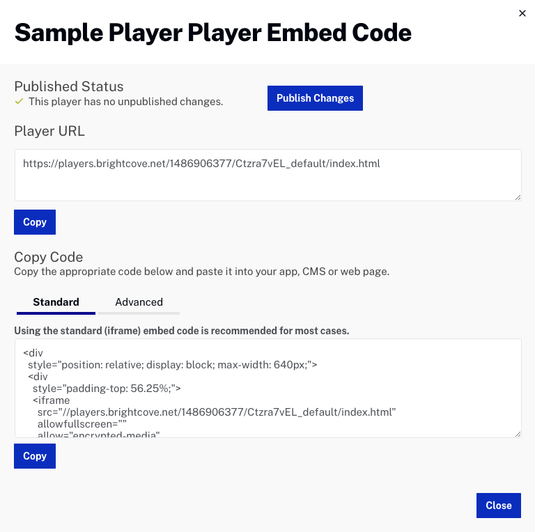Click the Close button at the bottom
Image resolution: width=535 pixels, height=532 pixels.
point(499,506)
